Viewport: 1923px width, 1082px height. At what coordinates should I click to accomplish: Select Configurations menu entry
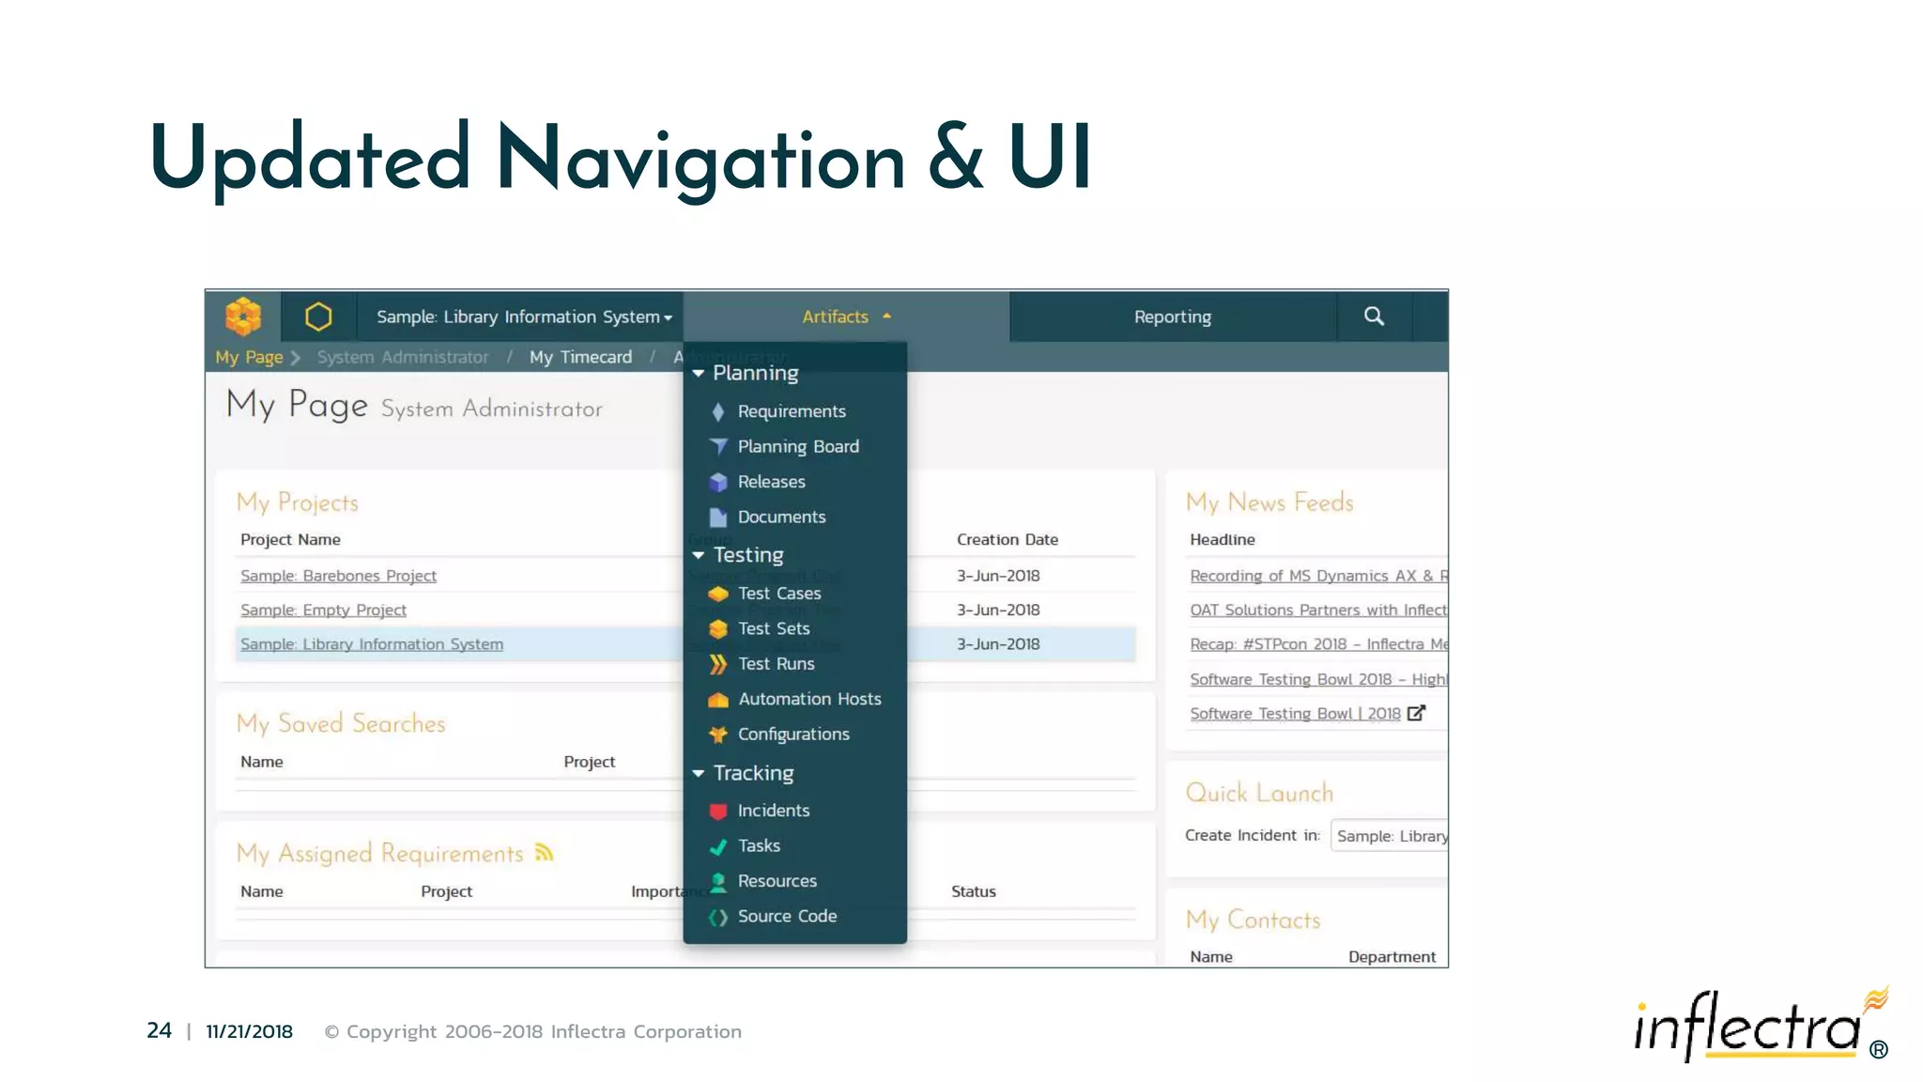click(793, 734)
